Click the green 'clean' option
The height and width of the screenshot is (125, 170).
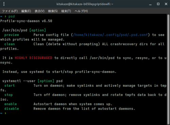[10, 44]
